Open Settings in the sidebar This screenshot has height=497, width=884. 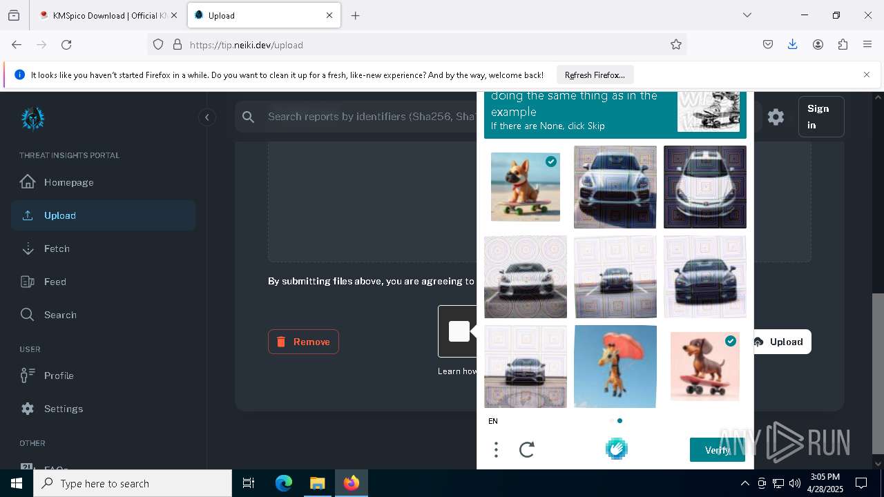(x=104, y=409)
